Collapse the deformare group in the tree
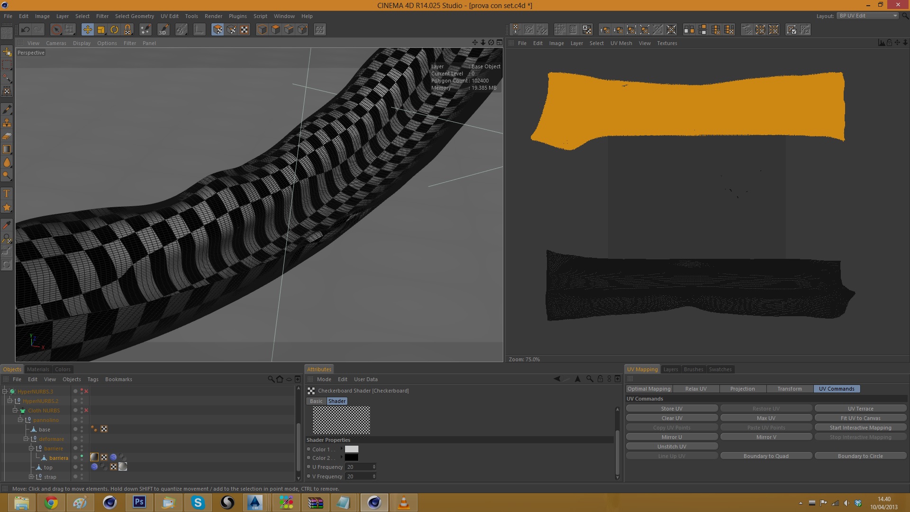The width and height of the screenshot is (910, 512). coord(26,439)
